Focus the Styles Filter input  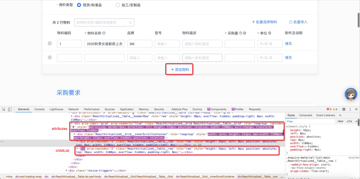[x=310, y=122]
